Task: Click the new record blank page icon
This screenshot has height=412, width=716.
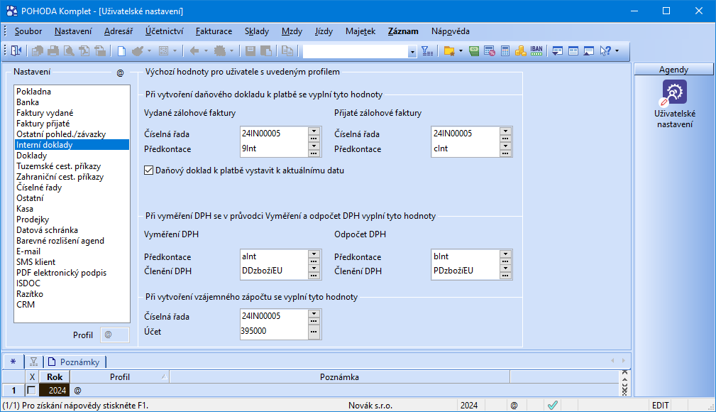Action: (121, 51)
